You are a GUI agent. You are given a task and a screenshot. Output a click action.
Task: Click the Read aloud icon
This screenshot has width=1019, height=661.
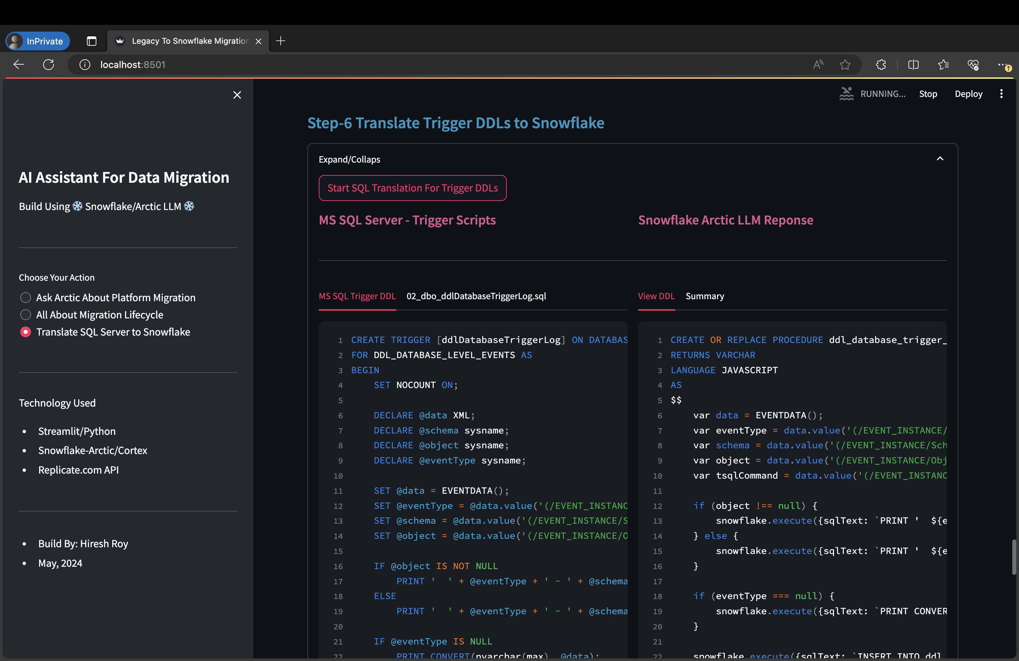818,65
